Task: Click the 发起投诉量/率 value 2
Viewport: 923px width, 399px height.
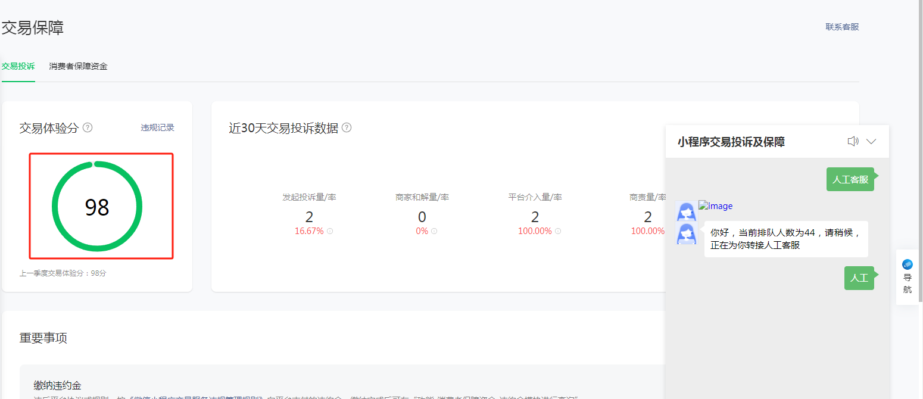Action: coord(309,217)
